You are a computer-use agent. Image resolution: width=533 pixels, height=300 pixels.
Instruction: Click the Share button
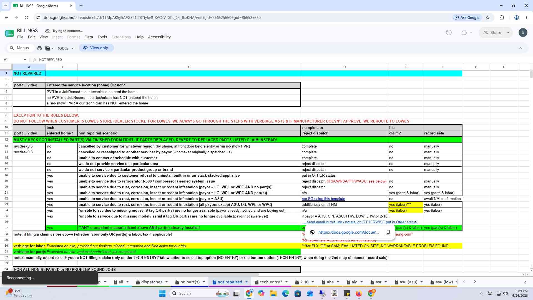[x=492, y=33]
